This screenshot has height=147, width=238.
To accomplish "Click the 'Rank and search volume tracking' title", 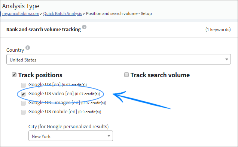I will (43, 29).
